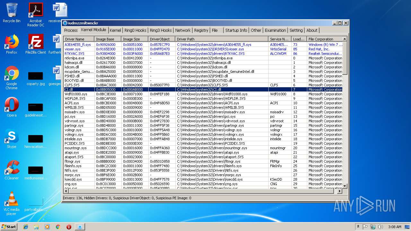Open the Examination tab
Screen dimensions: 411x231
[x=275, y=30]
